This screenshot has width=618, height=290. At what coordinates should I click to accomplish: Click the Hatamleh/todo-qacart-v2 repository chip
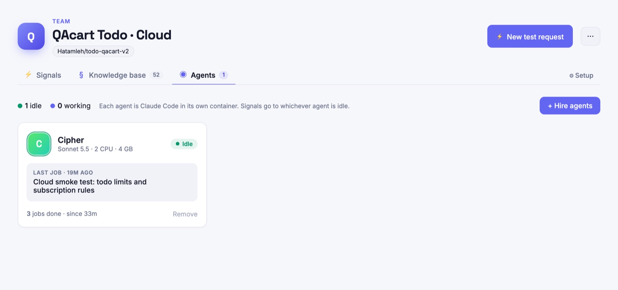tap(93, 51)
